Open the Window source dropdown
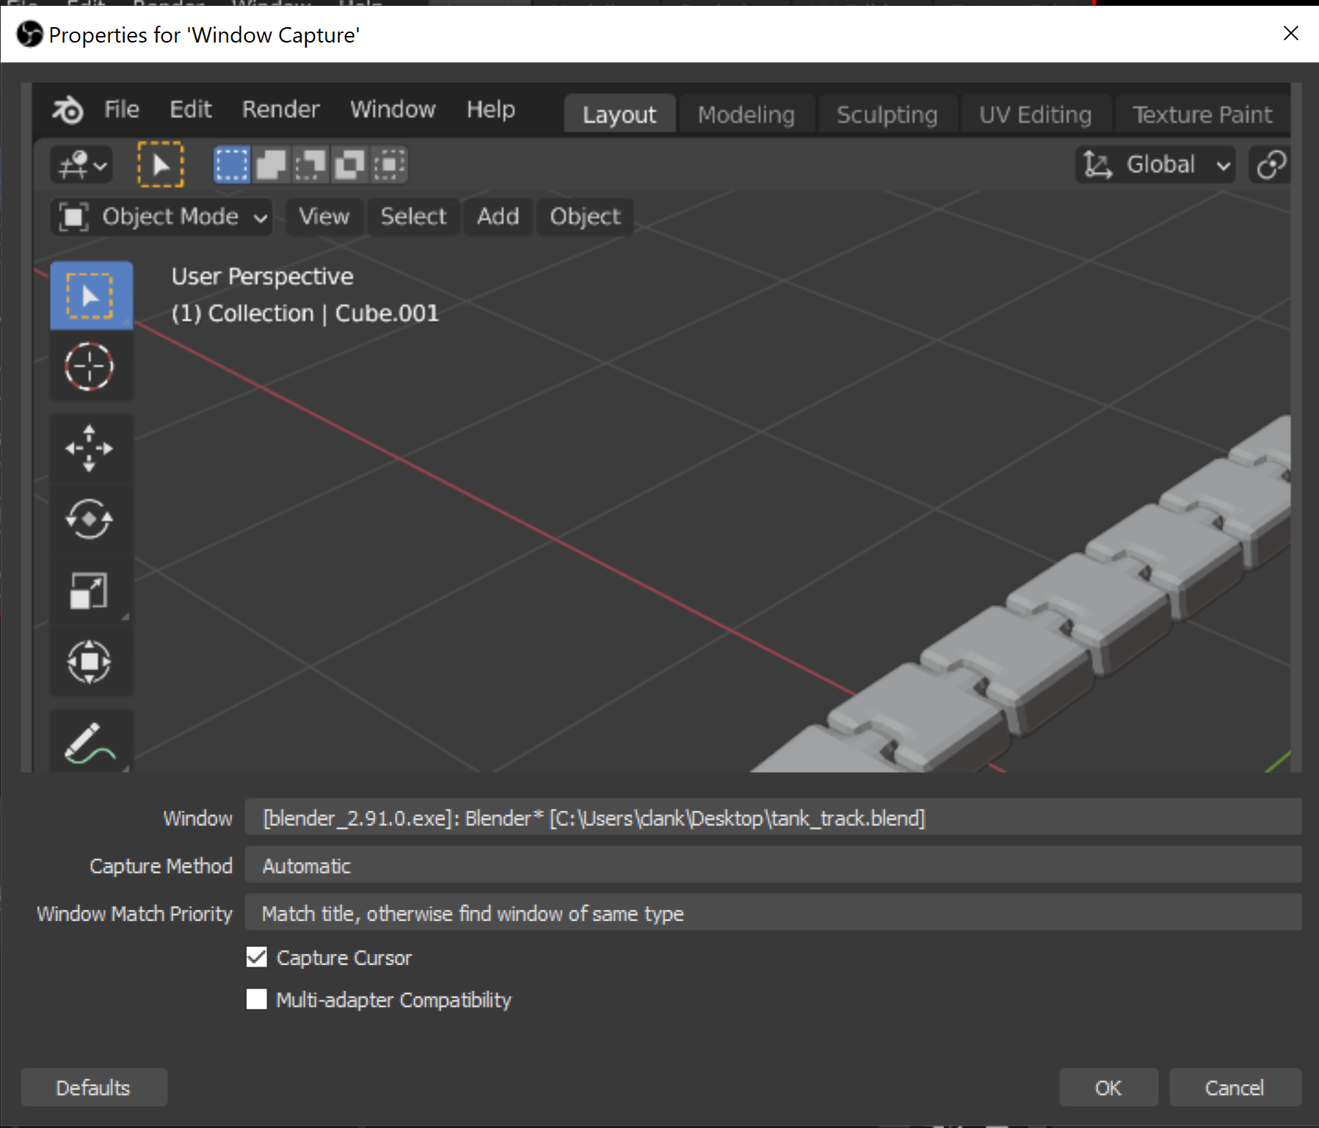The height and width of the screenshot is (1128, 1319). 773,818
